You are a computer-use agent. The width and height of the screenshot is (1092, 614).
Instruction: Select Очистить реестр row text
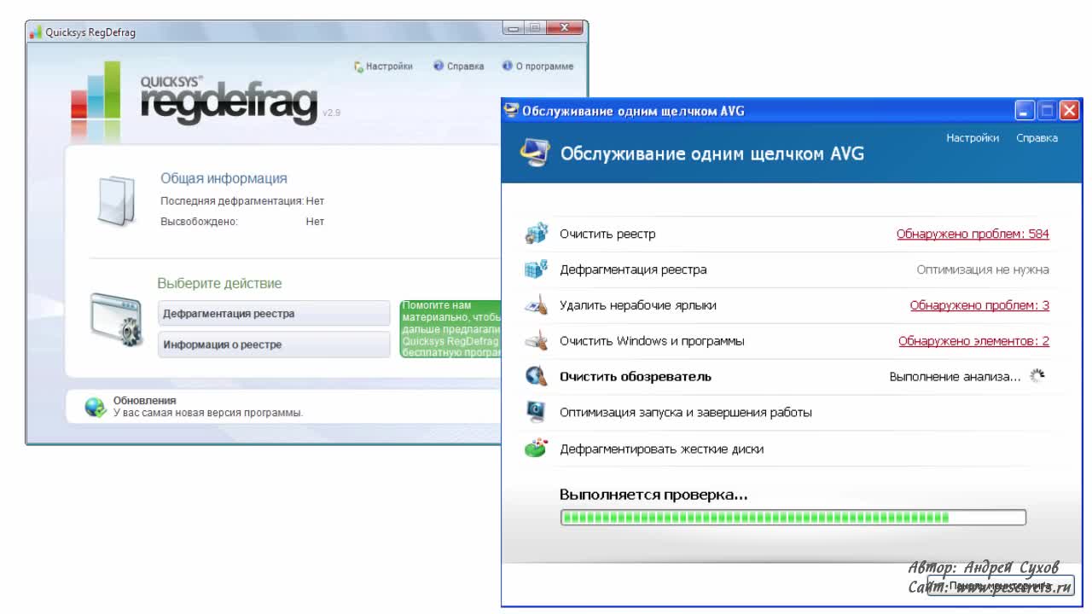(607, 234)
